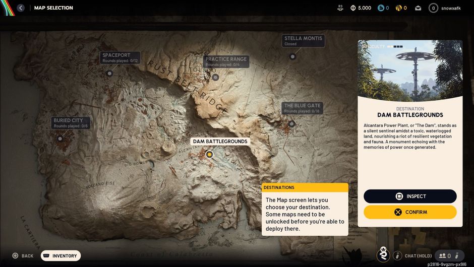The width and height of the screenshot is (474, 267).
Task: Click the Back button at bottom left
Action: click(23, 256)
